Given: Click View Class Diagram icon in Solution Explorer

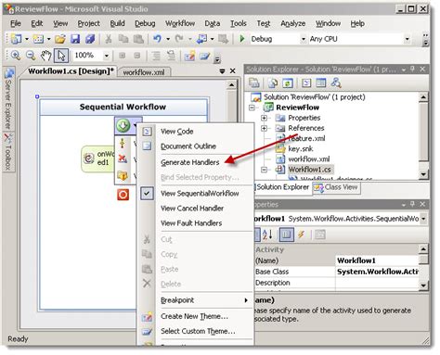Looking at the screenshot, I should tap(336, 82).
